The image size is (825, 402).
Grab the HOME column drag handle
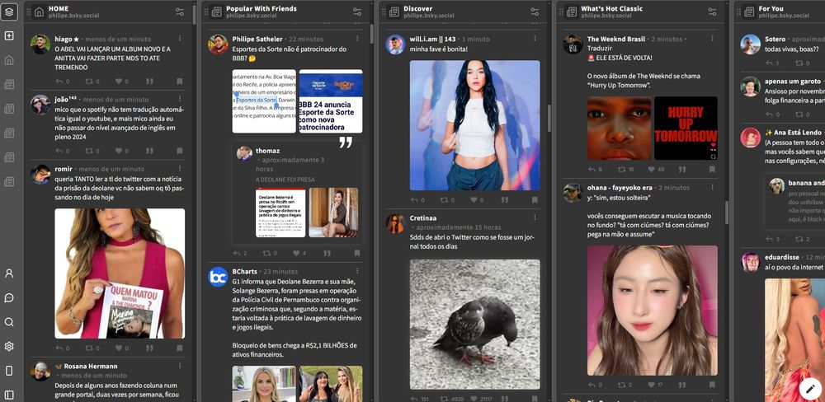click(29, 12)
